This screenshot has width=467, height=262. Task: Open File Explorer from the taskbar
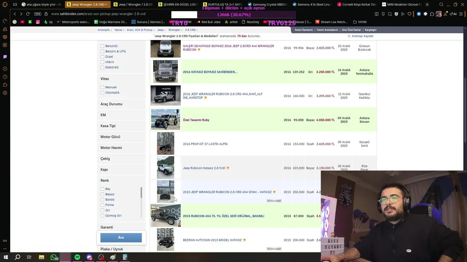pos(42,257)
